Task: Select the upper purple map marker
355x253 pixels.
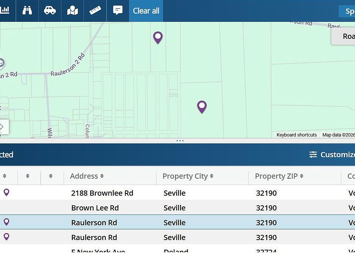Action: pyautogui.click(x=158, y=37)
